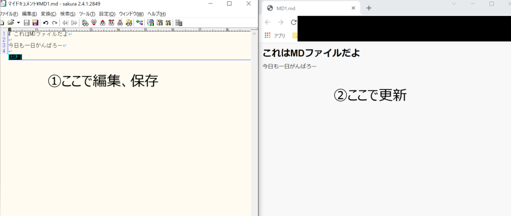The image size is (511, 216).
Task: Click the [EOF] marker in sakura
Action: click(x=15, y=57)
